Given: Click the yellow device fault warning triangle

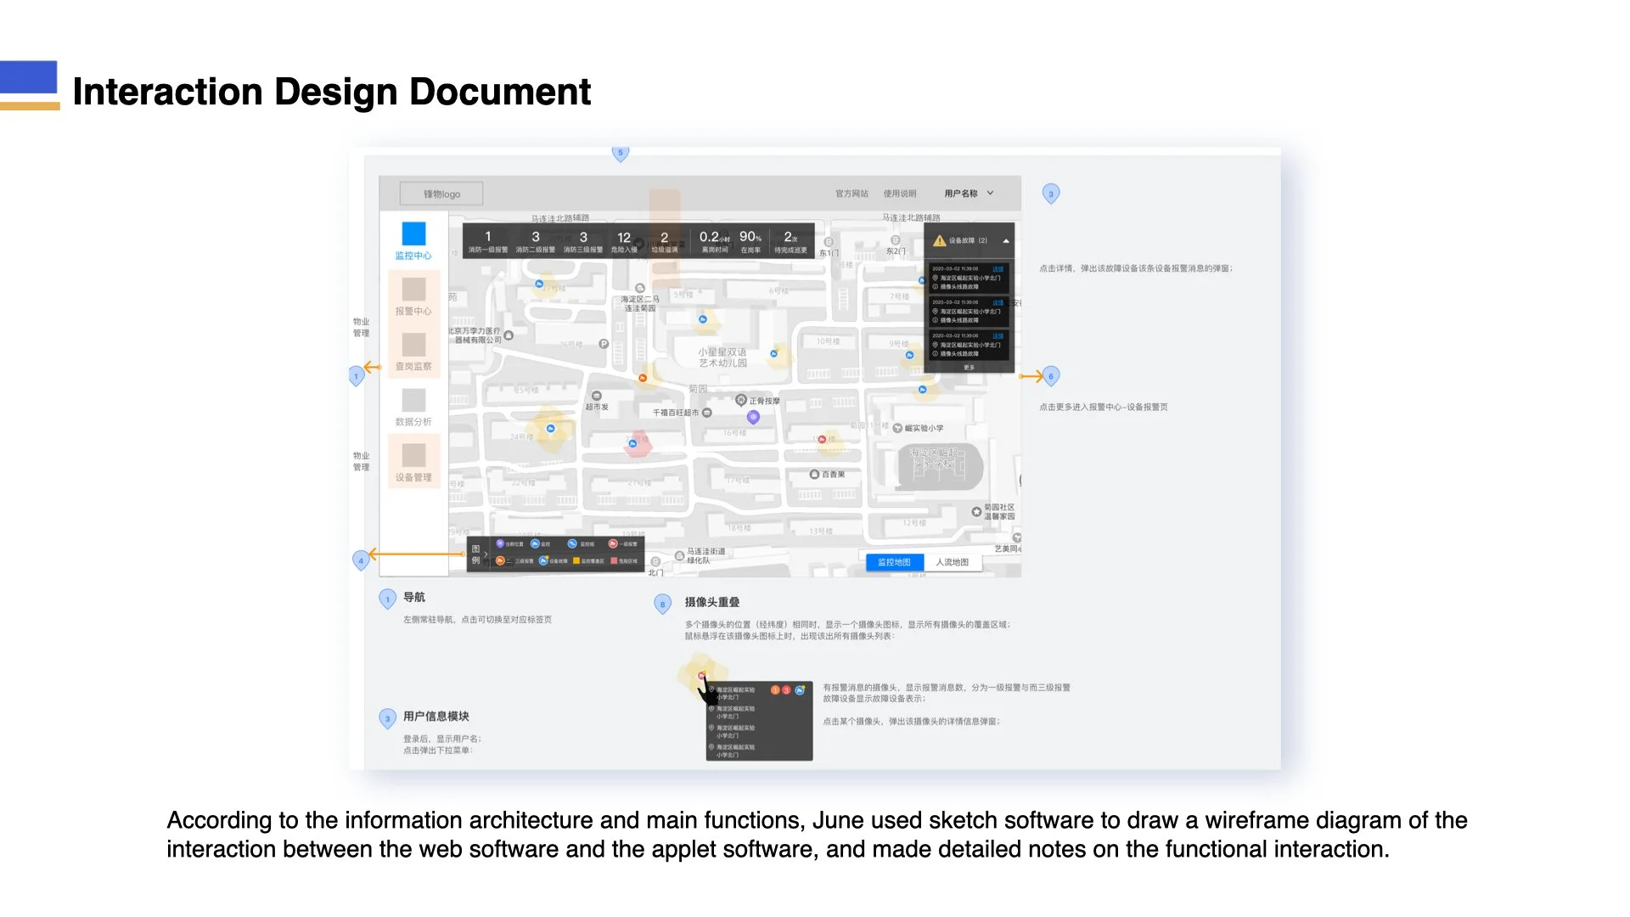Looking at the screenshot, I should (x=939, y=241).
